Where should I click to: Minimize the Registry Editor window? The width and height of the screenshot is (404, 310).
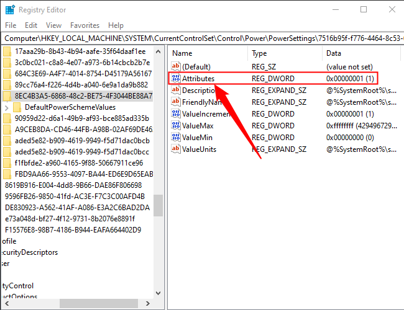pyautogui.click(x=336, y=9)
